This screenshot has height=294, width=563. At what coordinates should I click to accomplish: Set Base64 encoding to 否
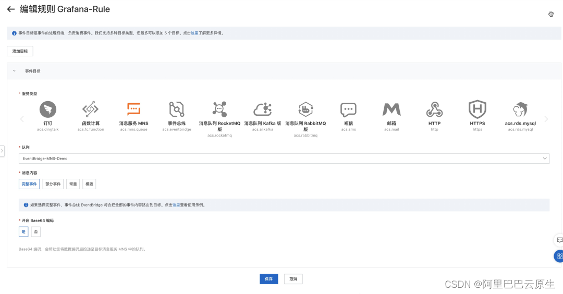[x=36, y=232]
